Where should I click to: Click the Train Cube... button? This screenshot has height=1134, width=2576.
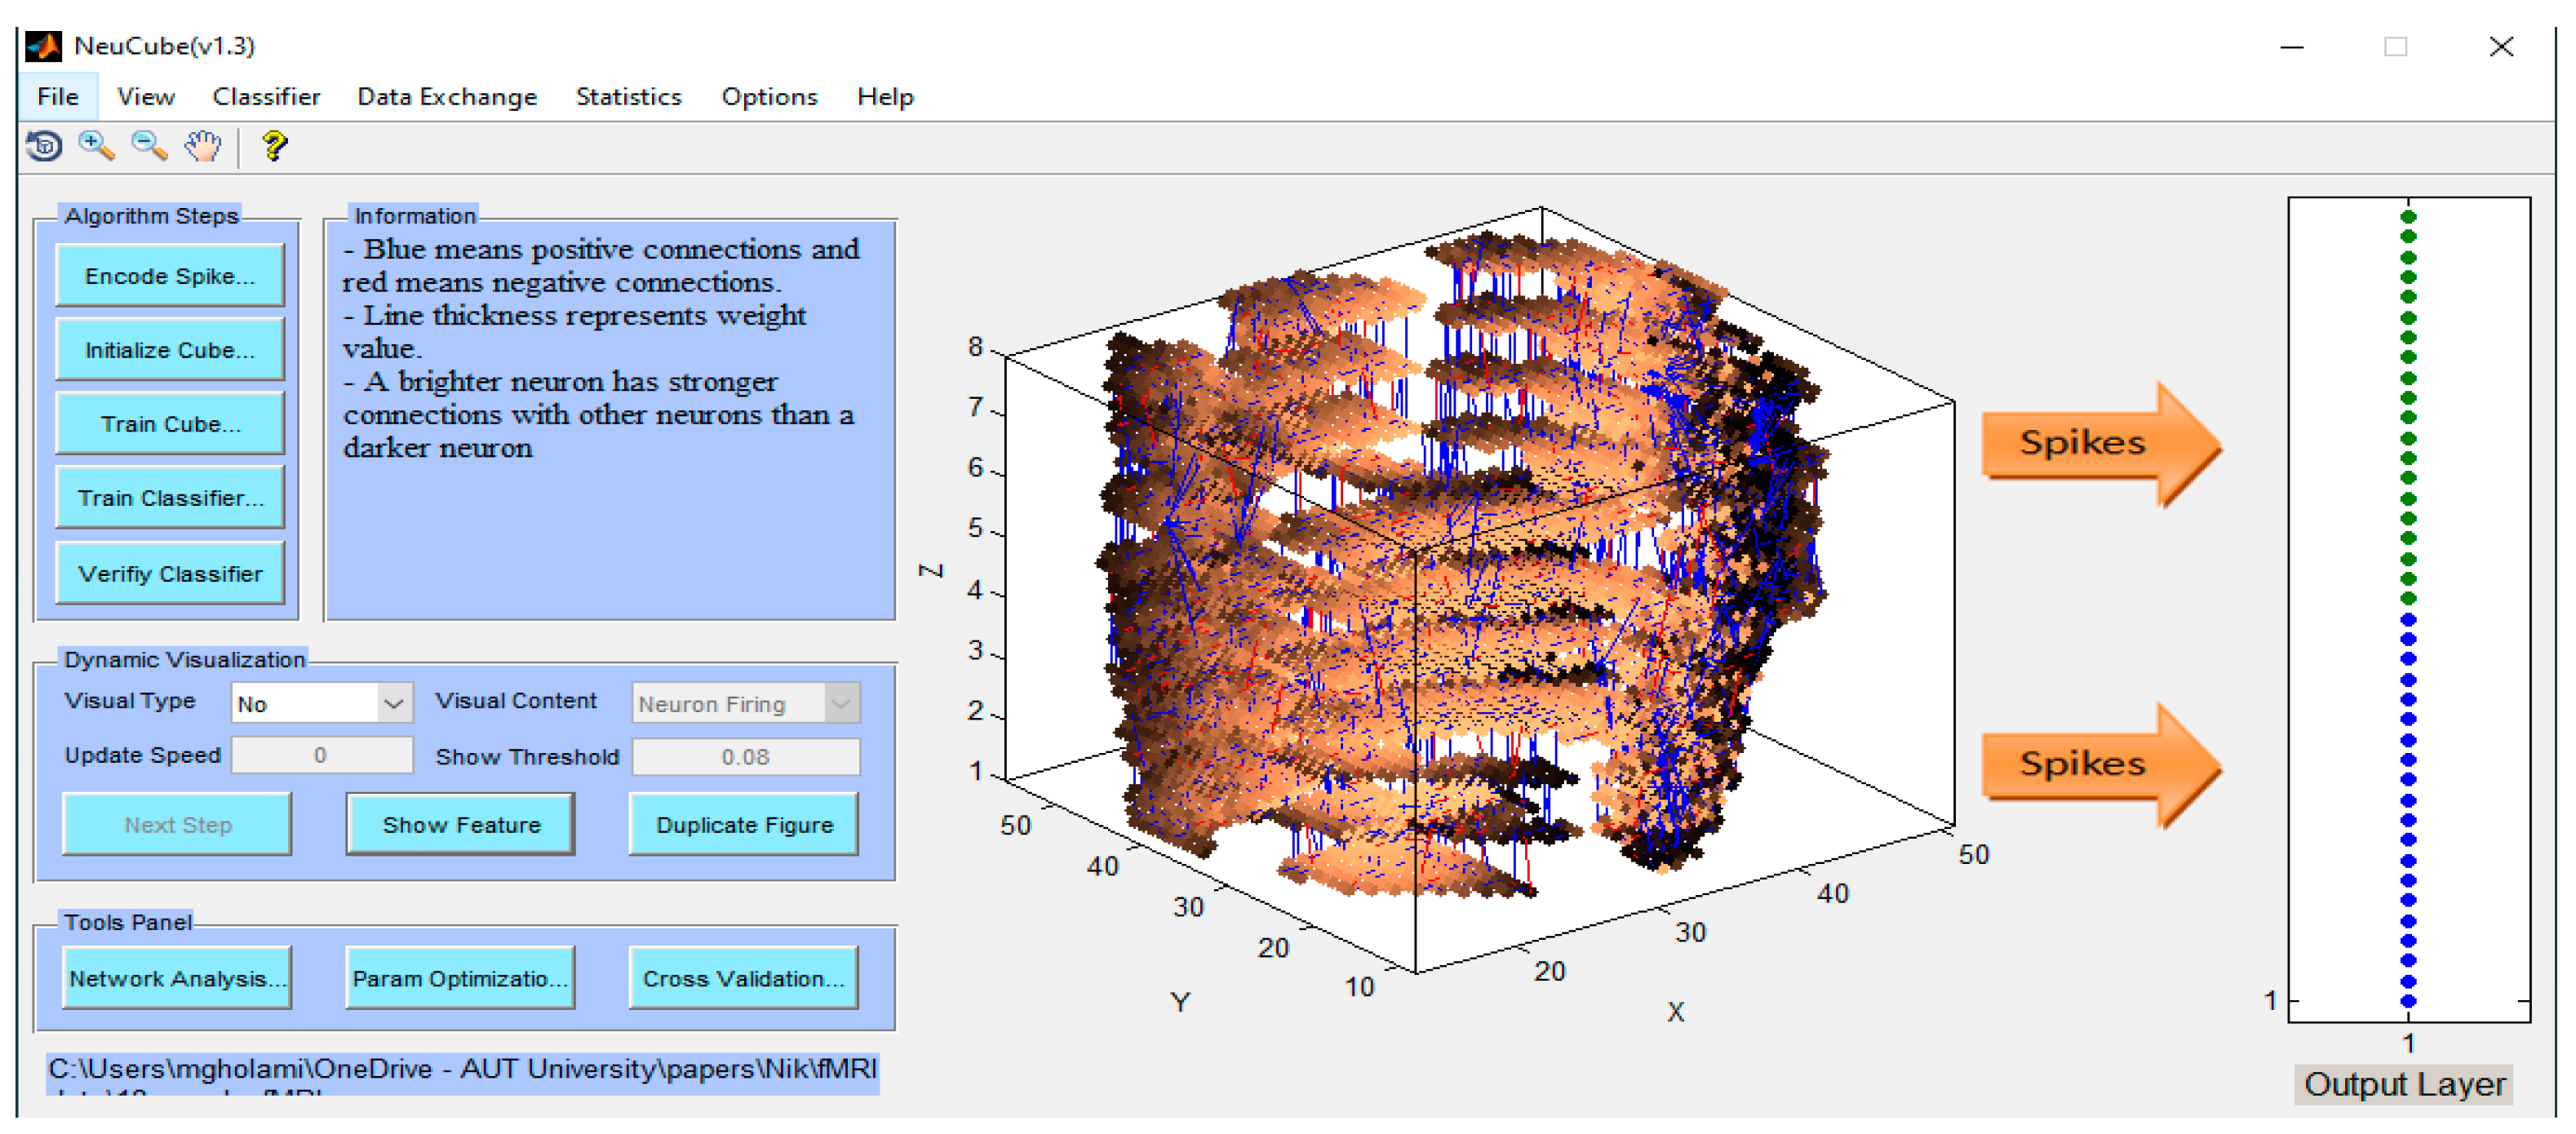tap(170, 424)
